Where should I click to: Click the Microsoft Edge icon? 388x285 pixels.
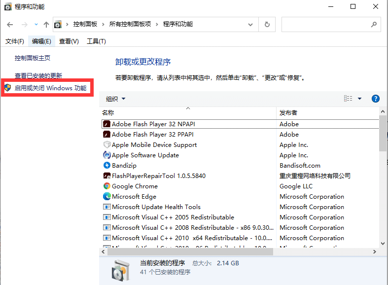(x=106, y=196)
